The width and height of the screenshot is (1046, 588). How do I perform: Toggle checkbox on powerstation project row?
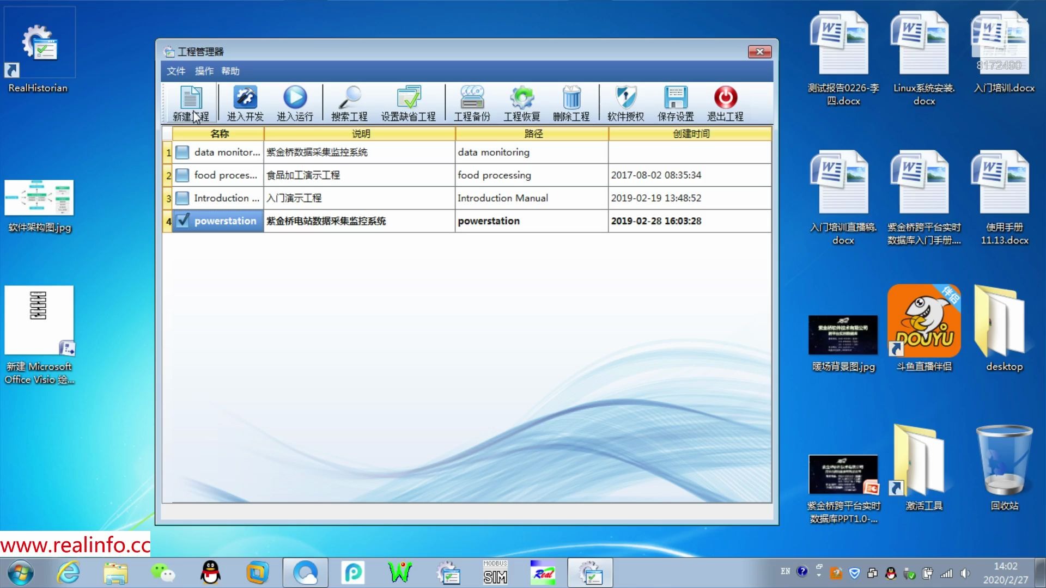182,220
